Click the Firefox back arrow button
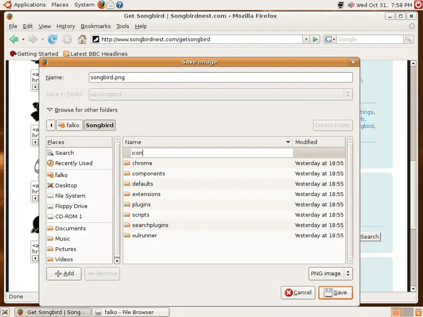Image resolution: width=423 pixels, height=317 pixels. (14, 39)
